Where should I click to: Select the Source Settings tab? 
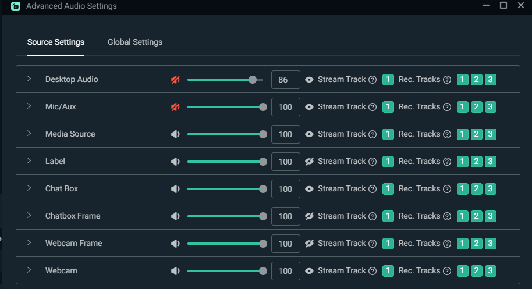(x=56, y=42)
